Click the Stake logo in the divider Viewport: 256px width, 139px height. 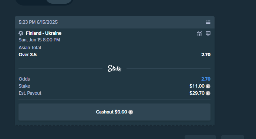(115, 68)
